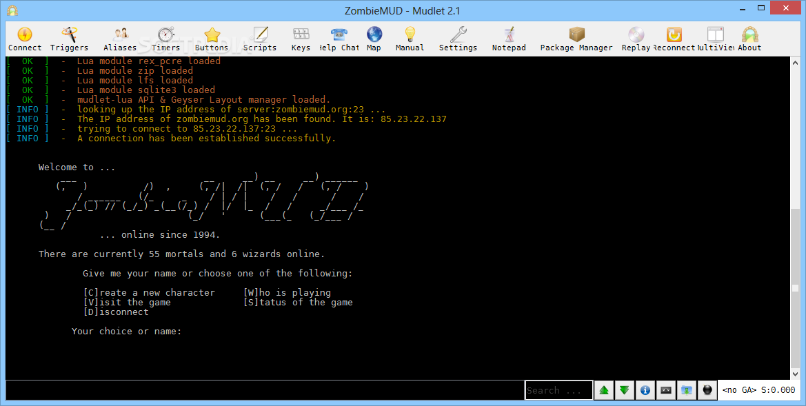Open the Help Chat

point(339,39)
